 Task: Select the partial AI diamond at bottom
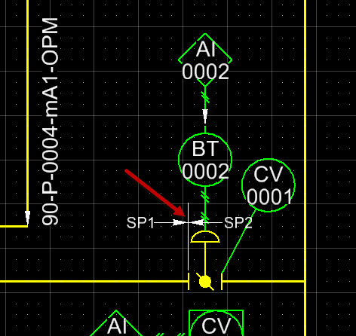pos(116,323)
